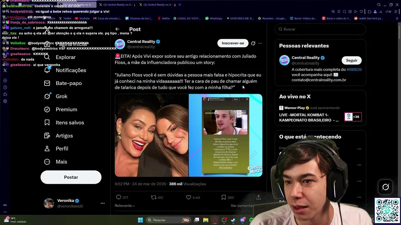
Task: Open the left photo of two women
Action: tap(151, 135)
